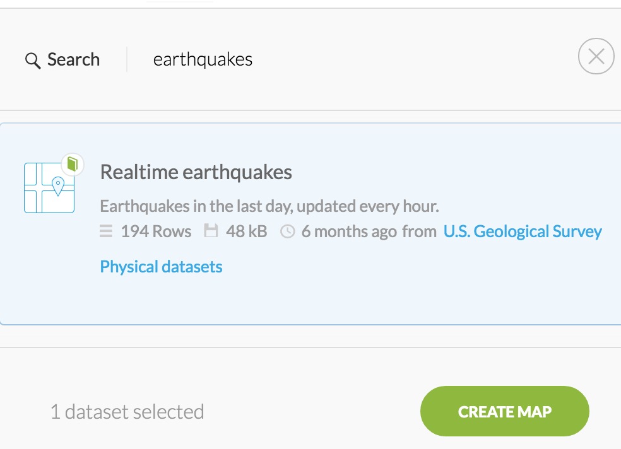Click the "1 dataset selected" status text
The height and width of the screenshot is (449, 621).
coord(127,412)
